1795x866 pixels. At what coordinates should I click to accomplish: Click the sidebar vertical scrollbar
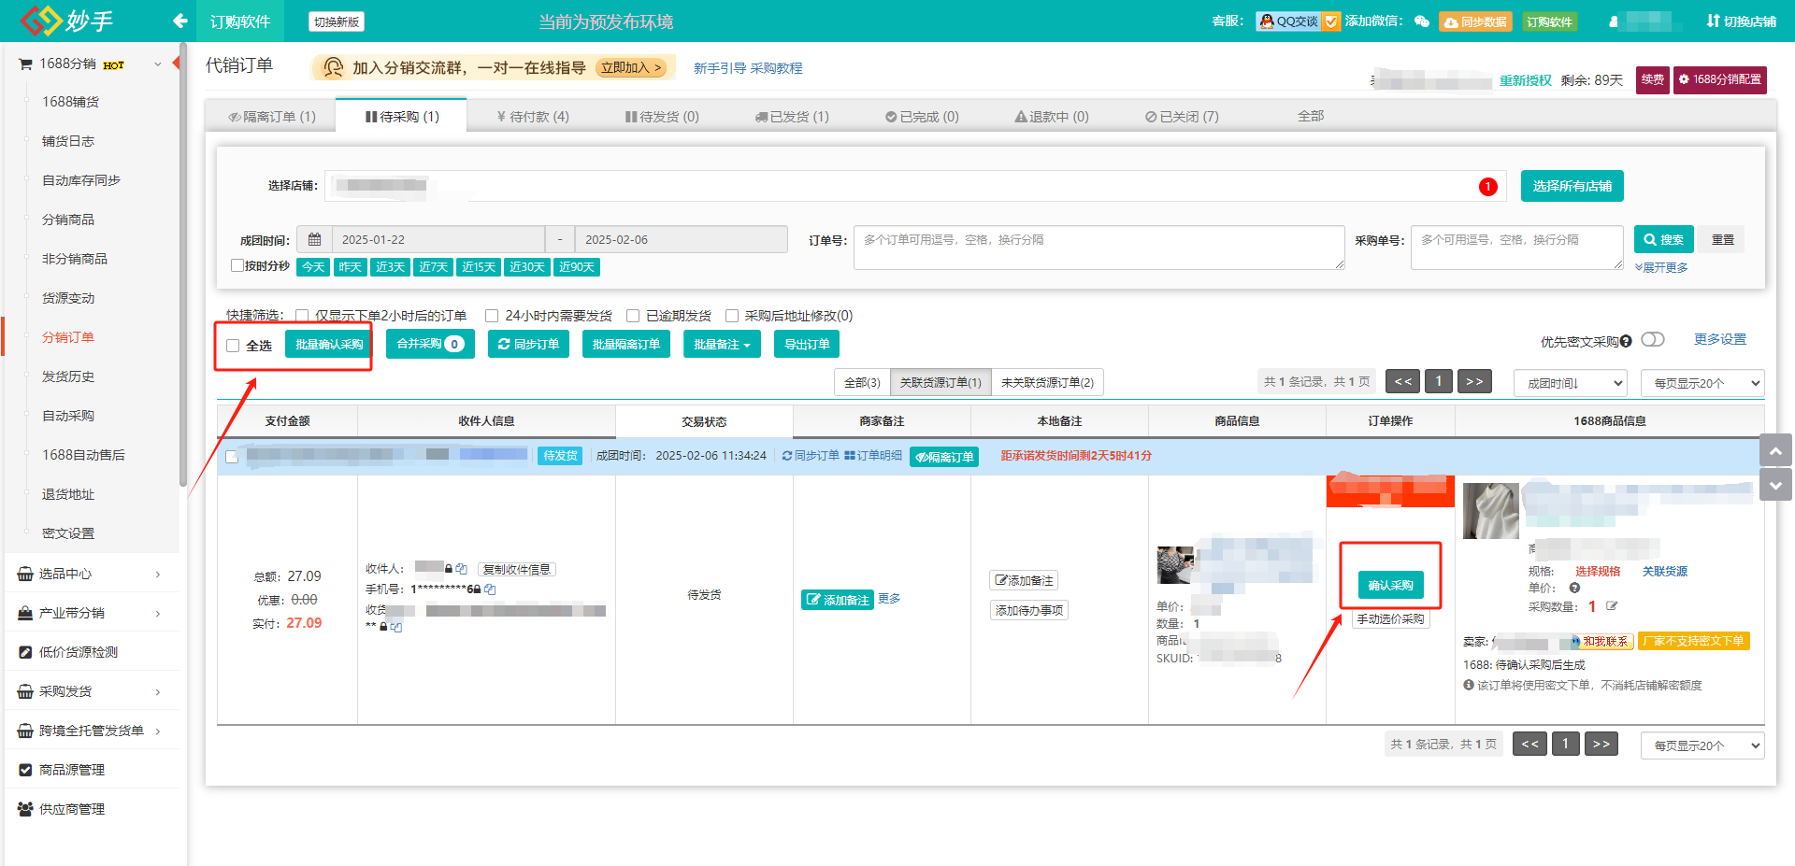183,264
